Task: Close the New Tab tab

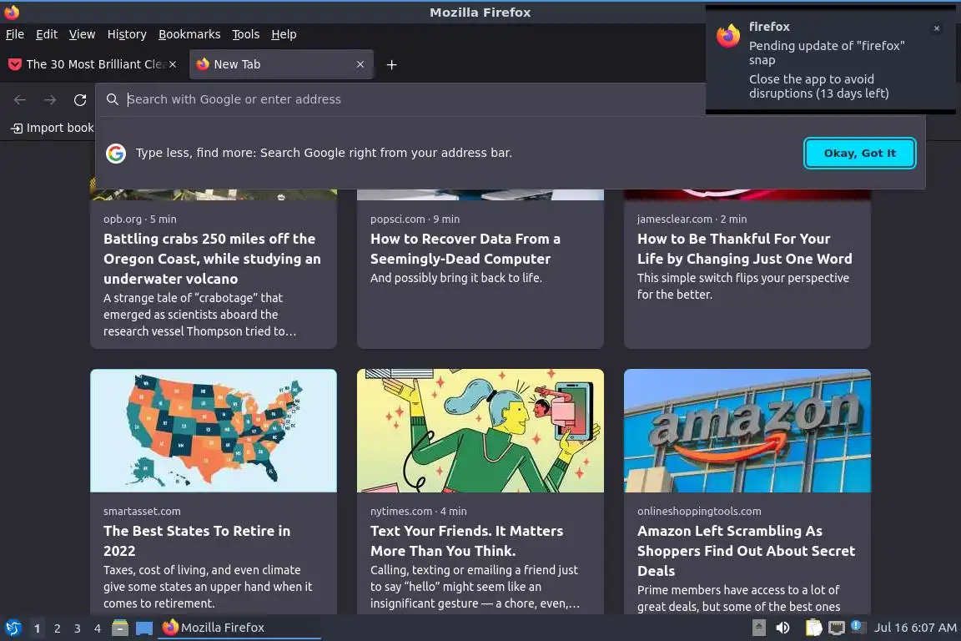Action: [x=360, y=64]
